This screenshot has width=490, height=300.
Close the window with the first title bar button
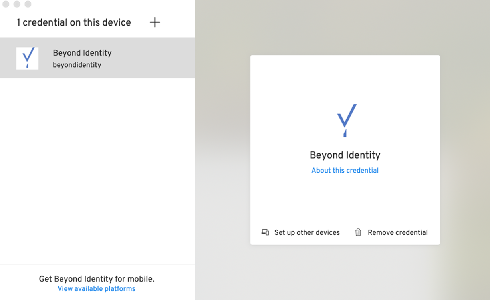[6, 4]
